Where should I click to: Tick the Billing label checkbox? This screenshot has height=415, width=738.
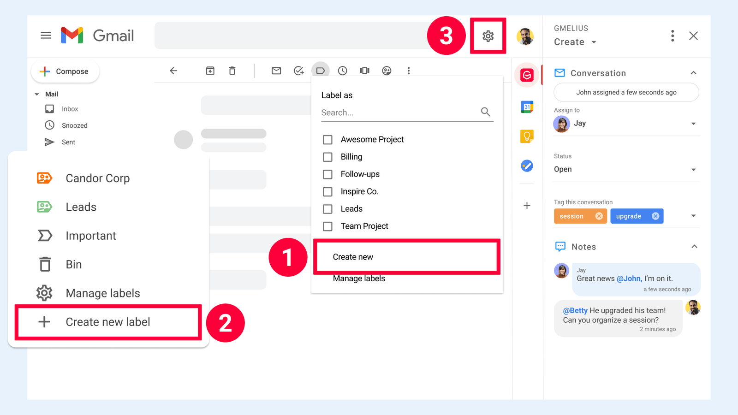[327, 157]
